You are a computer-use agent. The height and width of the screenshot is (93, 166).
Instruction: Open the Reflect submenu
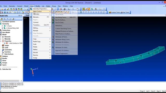tap(40, 49)
